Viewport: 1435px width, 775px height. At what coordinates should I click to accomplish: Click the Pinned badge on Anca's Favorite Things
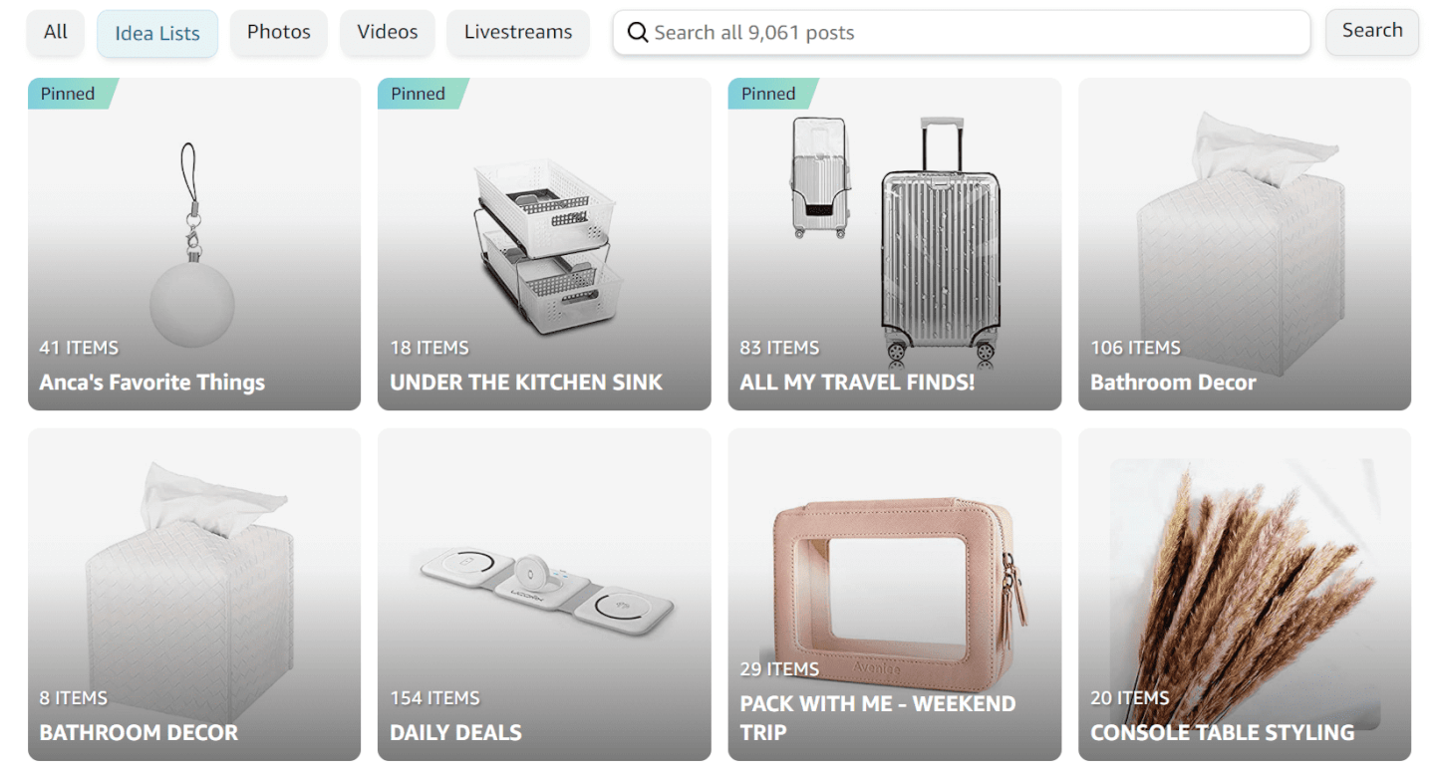(70, 94)
